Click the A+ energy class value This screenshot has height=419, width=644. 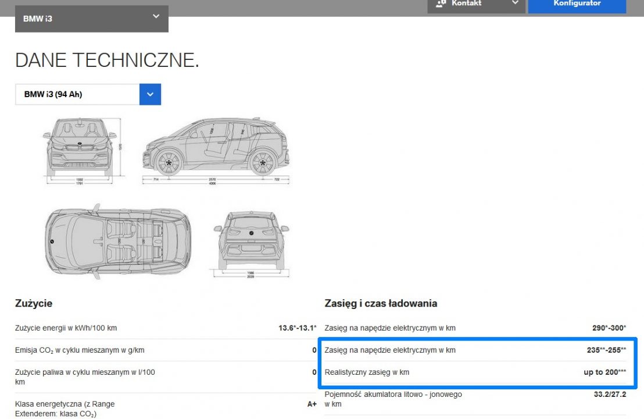click(312, 404)
